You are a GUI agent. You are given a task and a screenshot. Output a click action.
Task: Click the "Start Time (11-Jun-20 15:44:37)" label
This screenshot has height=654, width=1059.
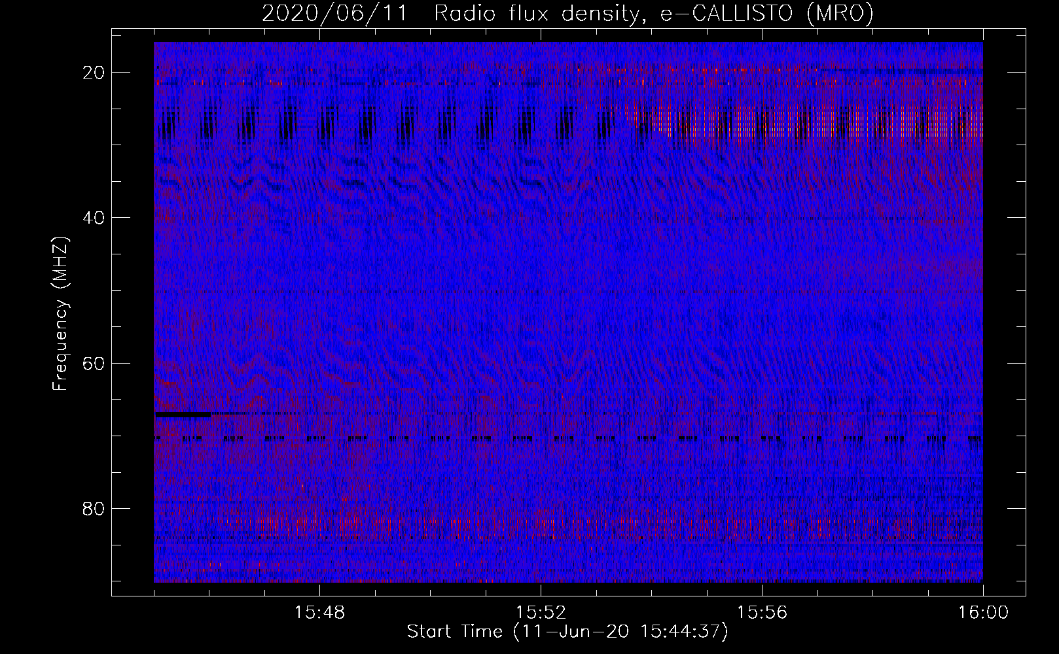tap(567, 632)
